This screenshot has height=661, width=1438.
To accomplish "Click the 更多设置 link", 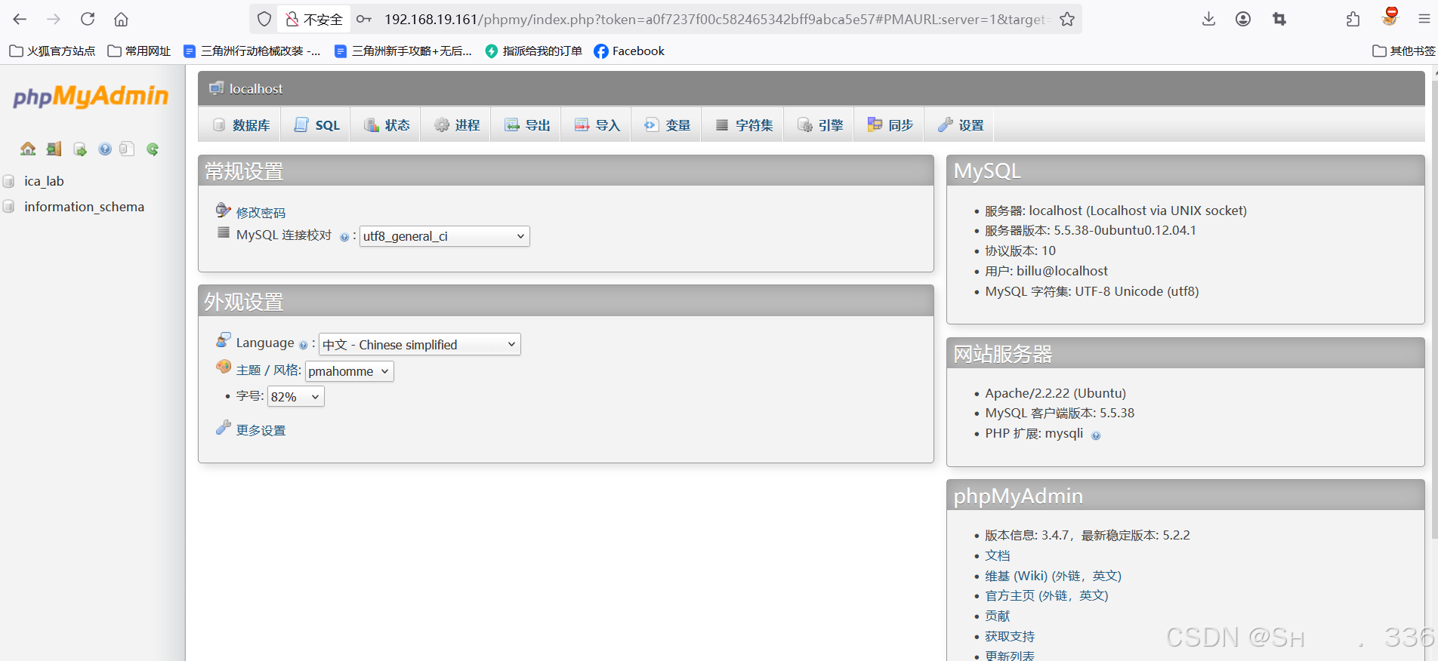I will [x=261, y=430].
